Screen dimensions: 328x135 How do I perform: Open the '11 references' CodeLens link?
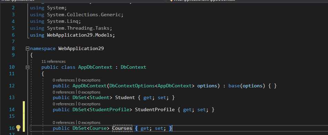(53, 61)
